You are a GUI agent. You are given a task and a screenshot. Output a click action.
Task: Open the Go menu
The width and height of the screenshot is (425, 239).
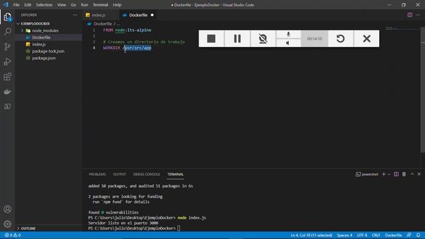(74, 5)
